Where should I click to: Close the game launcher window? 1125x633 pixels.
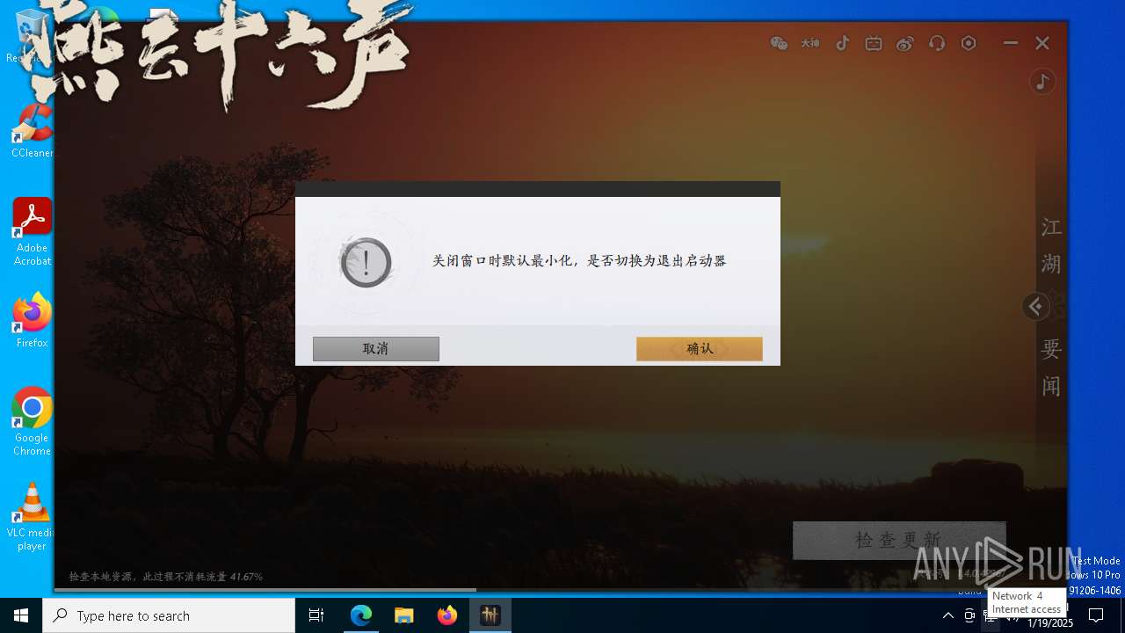coord(1042,43)
